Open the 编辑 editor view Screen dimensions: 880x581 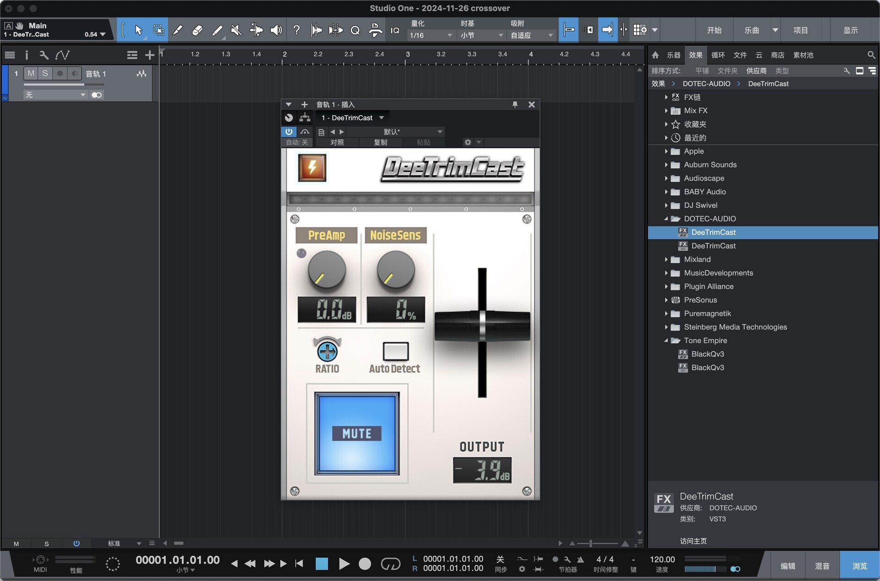click(787, 566)
